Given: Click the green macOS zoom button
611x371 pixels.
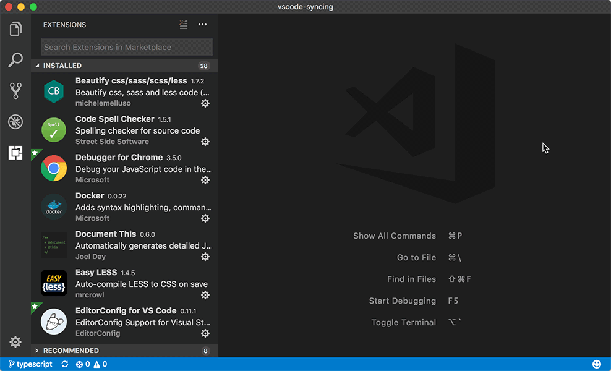Looking at the screenshot, I should click(33, 7).
